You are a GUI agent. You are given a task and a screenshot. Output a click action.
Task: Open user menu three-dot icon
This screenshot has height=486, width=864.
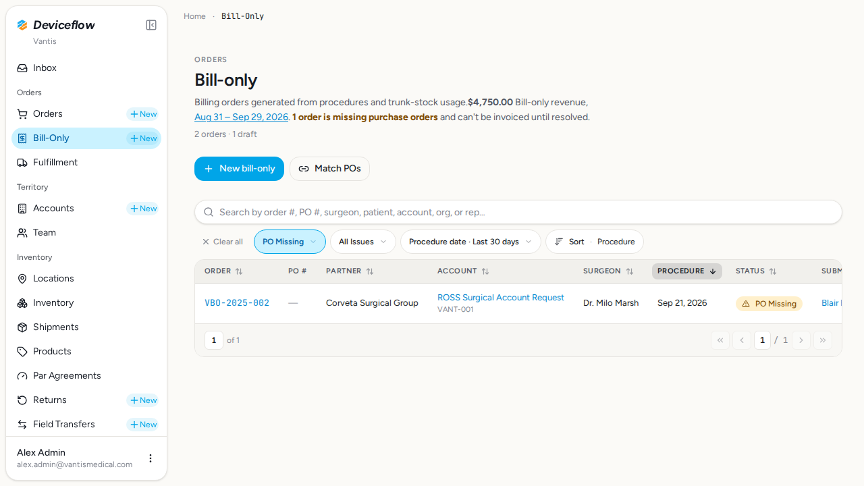(x=151, y=458)
